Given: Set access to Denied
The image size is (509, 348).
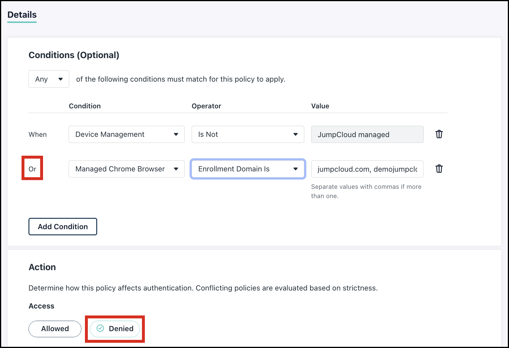Looking at the screenshot, I should pyautogui.click(x=115, y=329).
